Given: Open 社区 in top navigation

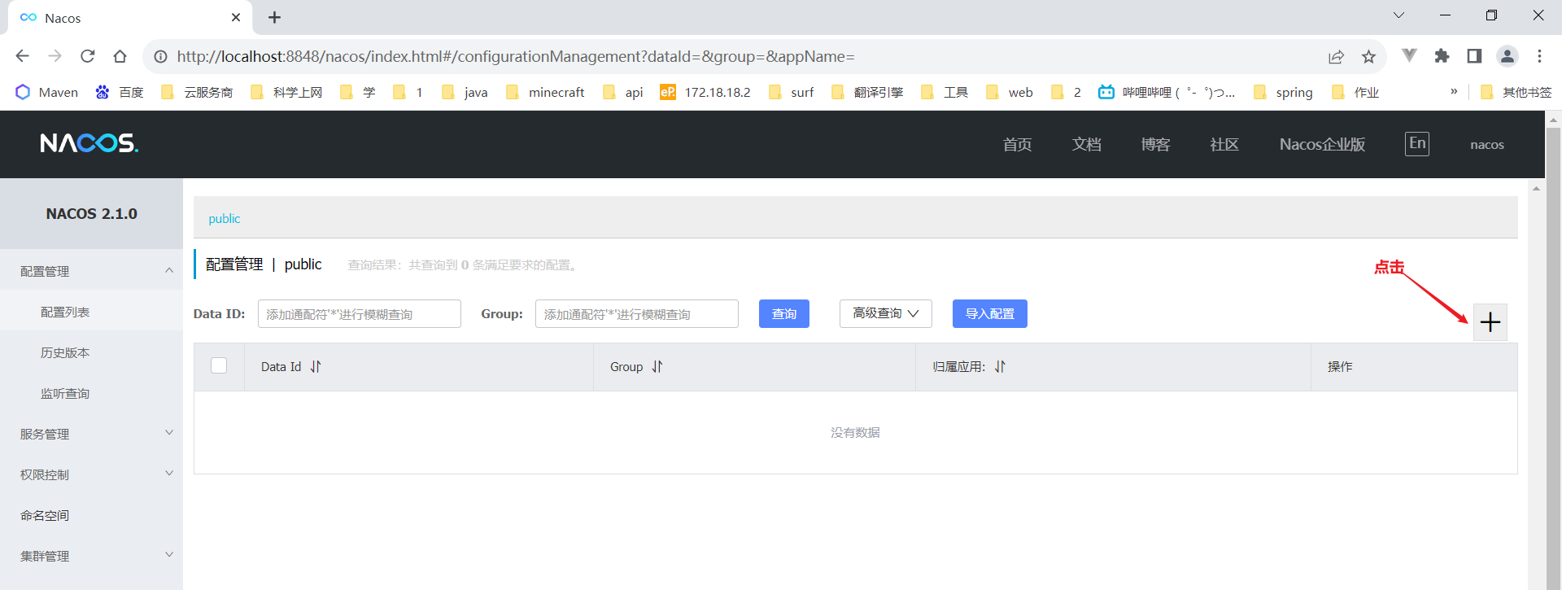Looking at the screenshot, I should (x=1224, y=144).
